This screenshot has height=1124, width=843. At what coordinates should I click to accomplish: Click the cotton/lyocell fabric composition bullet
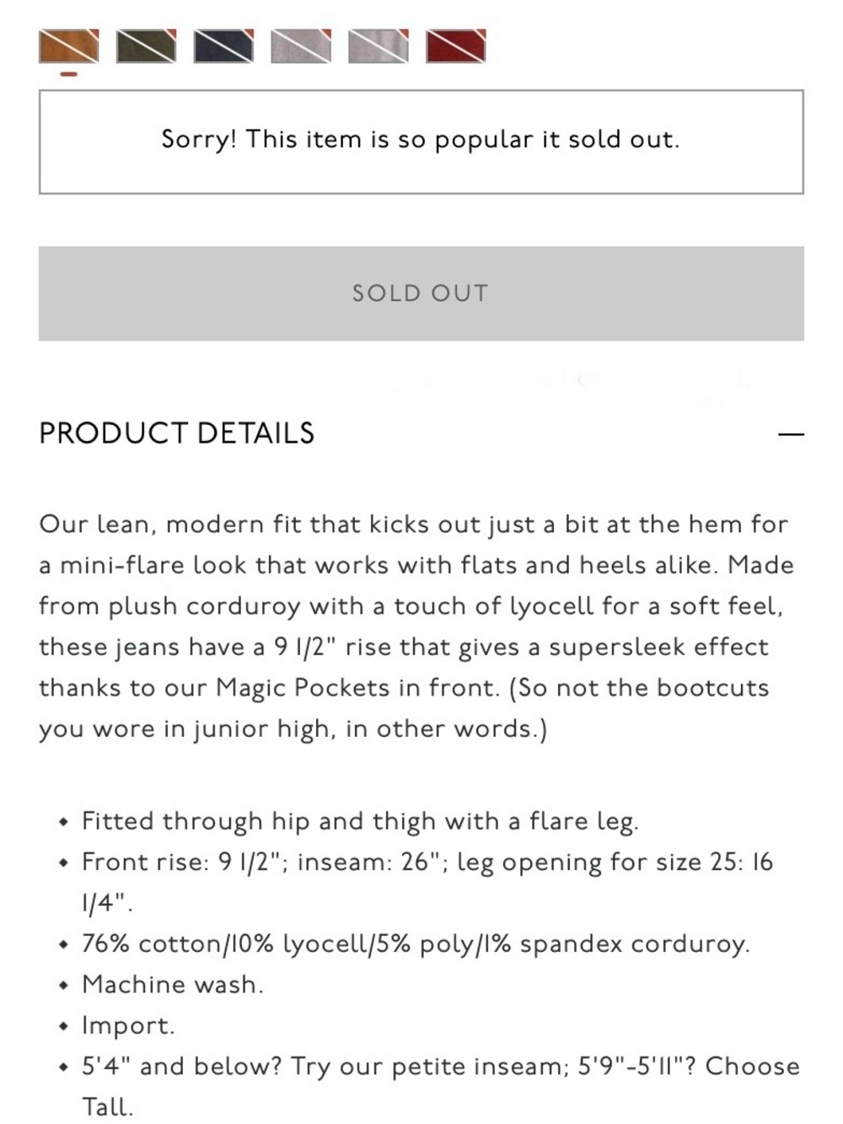coord(416,944)
